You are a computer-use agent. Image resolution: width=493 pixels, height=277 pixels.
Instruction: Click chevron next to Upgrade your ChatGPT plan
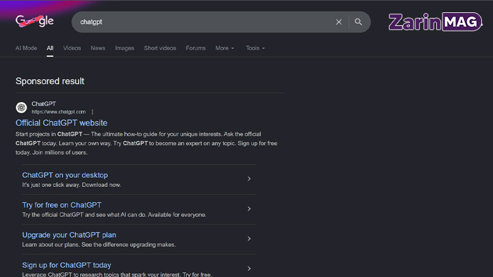click(249, 239)
